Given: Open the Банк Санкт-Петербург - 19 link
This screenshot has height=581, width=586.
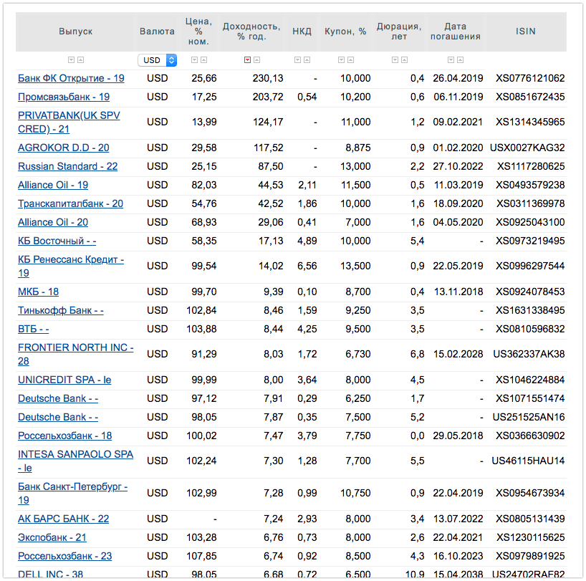Looking at the screenshot, I should click(x=73, y=494).
